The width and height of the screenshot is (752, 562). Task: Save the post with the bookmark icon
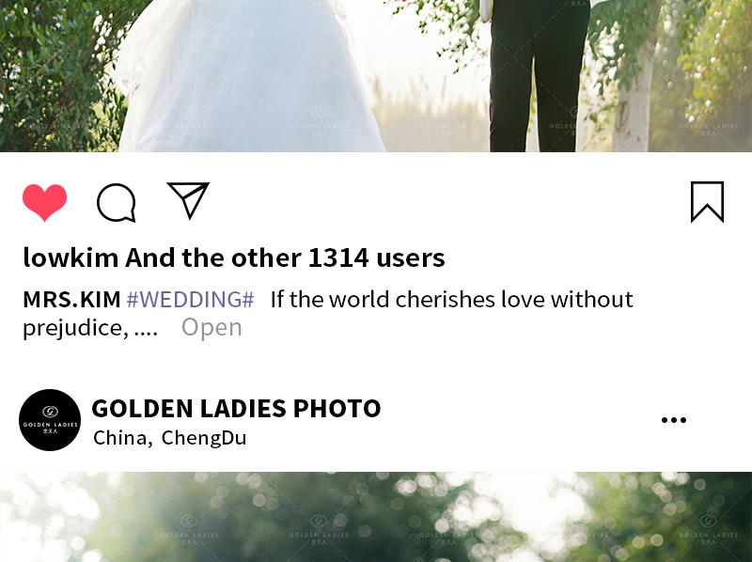click(x=708, y=202)
